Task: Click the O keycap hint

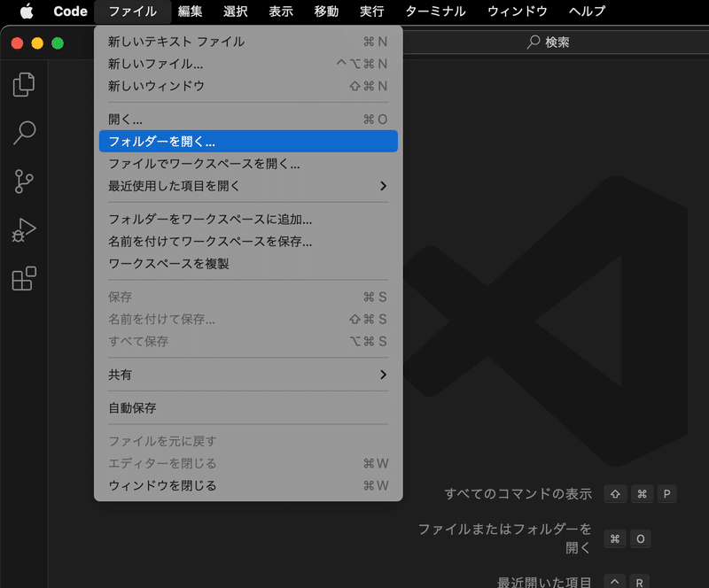Action: [640, 538]
